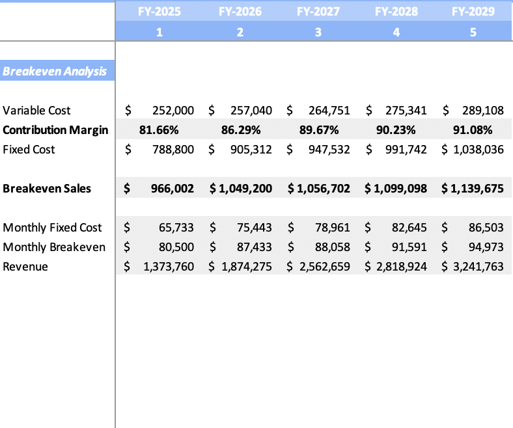The width and height of the screenshot is (513, 428).
Task: Select the FY-2029 column header
Action: 473,12
